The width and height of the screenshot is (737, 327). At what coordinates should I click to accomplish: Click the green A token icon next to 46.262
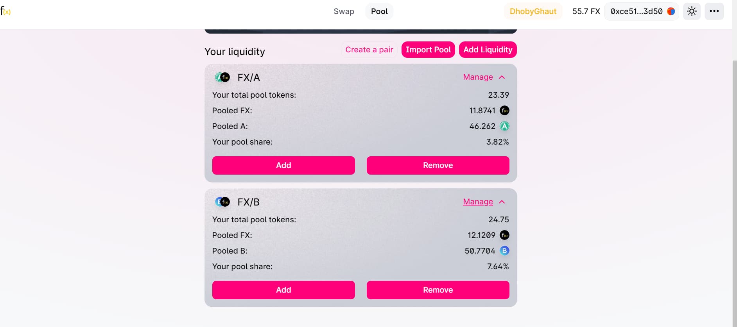(x=505, y=126)
